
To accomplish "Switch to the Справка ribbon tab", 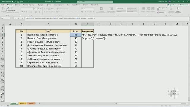I will (x=85, y=5).
